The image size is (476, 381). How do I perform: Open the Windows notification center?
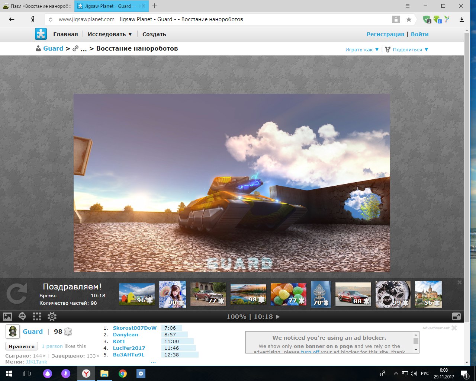click(x=464, y=374)
